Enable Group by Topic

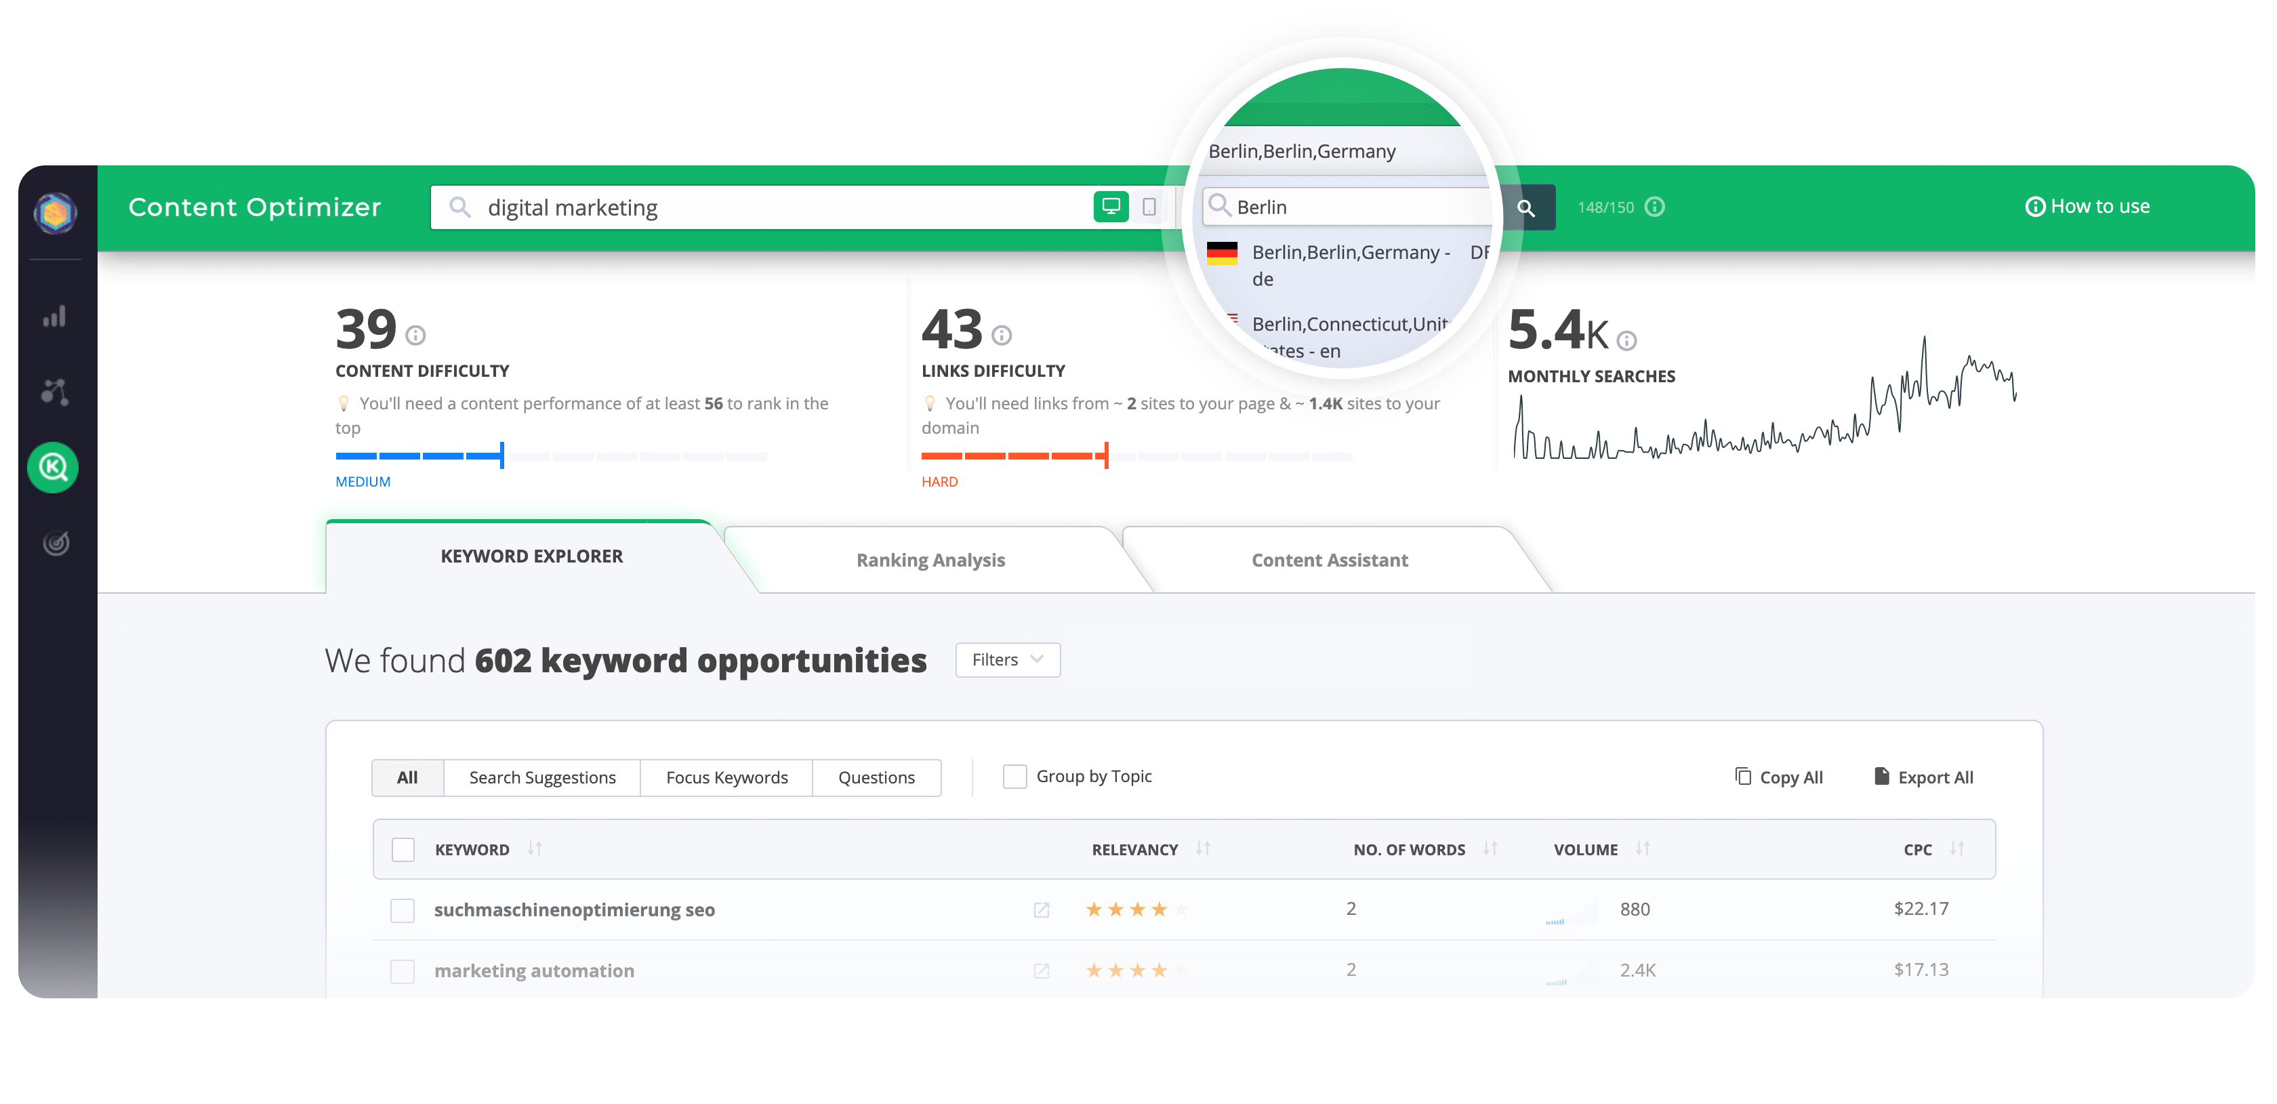point(1013,776)
